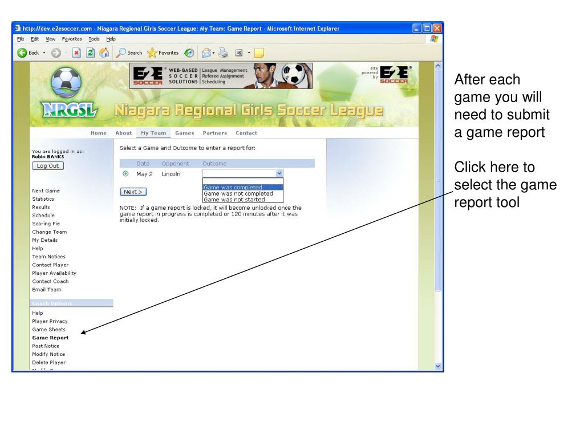
Task: Click the vertical scrollbar thumb
Action: 438,180
